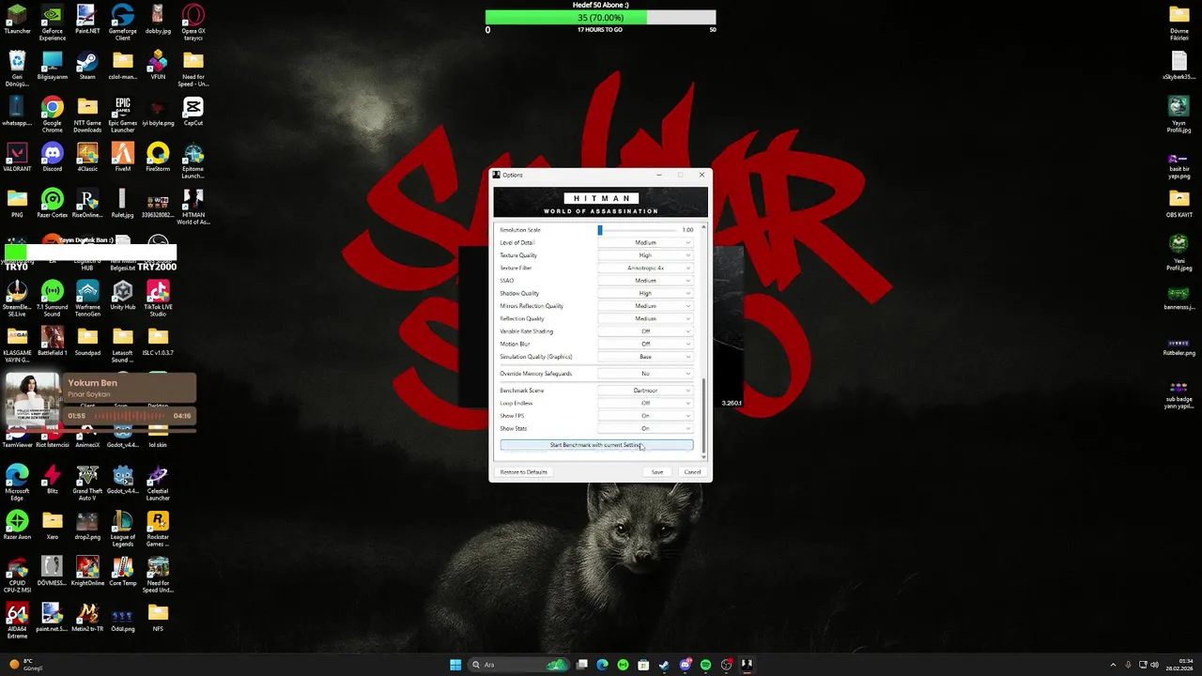Open the Level of Detail dropdown
Screen dimensions: 1202x676
click(645, 242)
